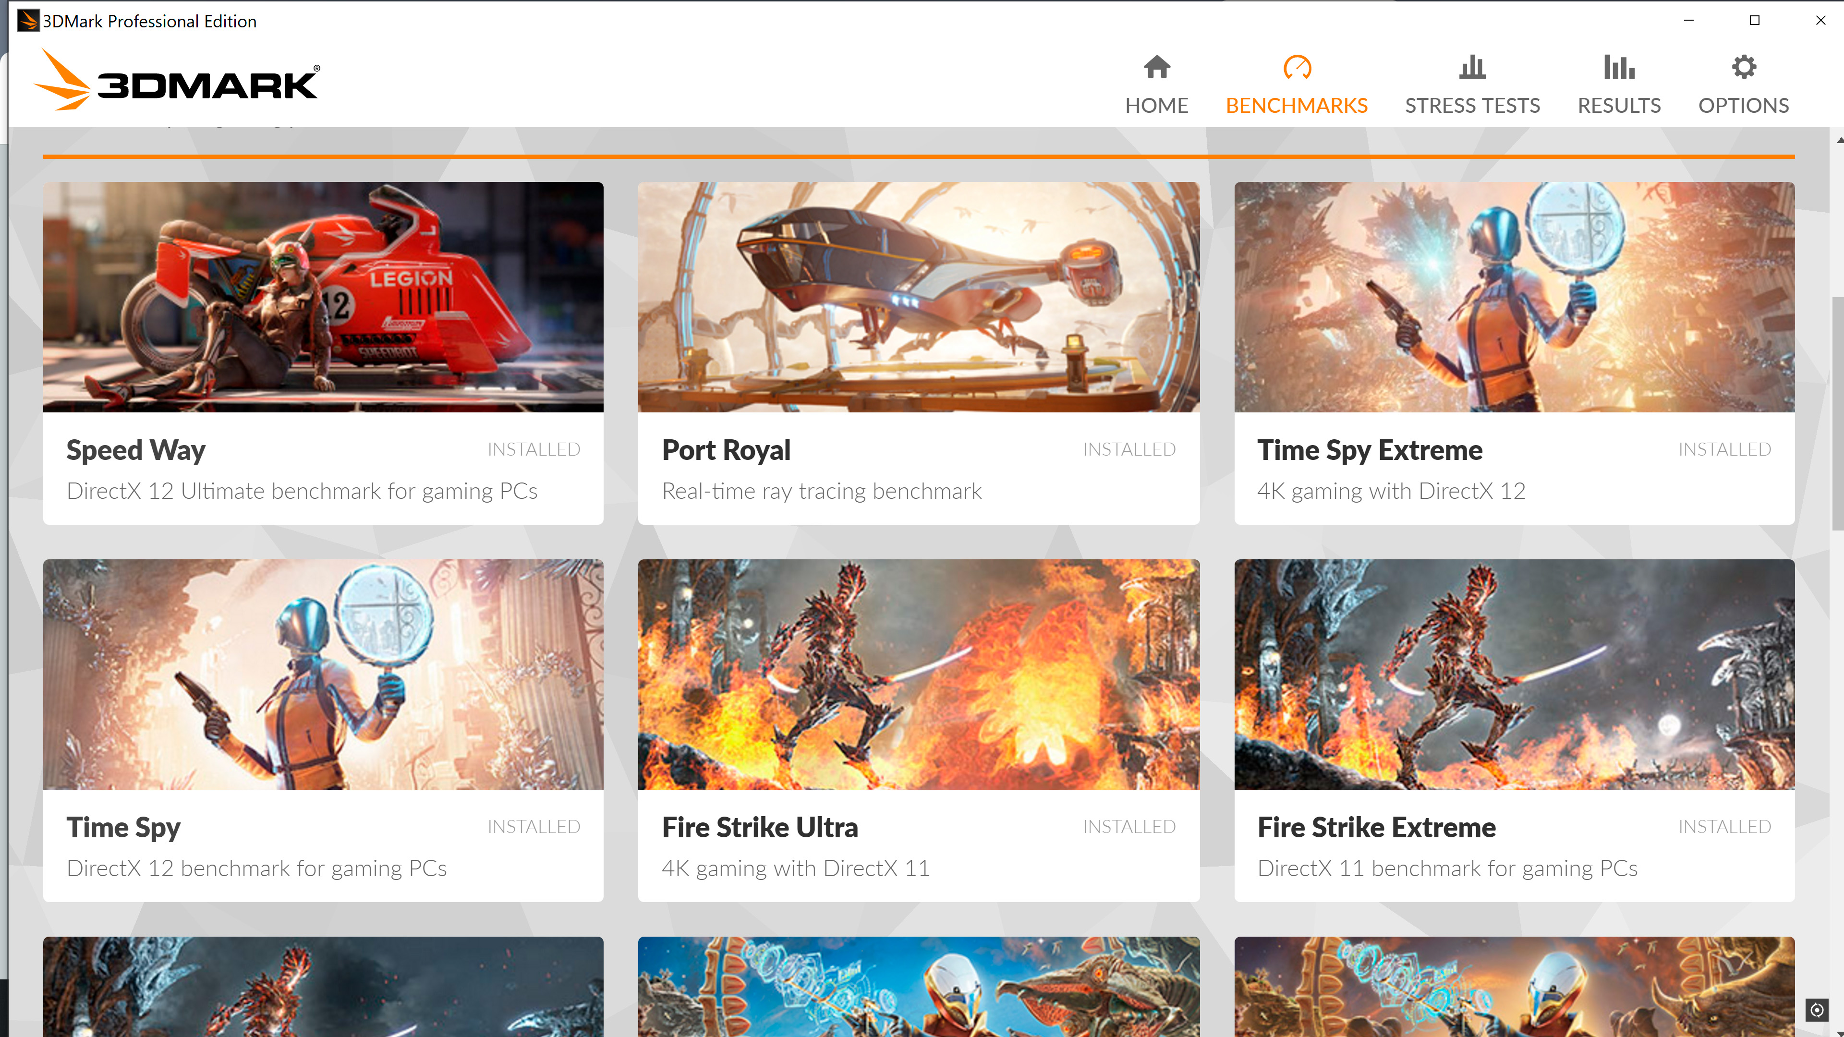The image size is (1844, 1037).
Task: Open the bottom-middle blue sky benchmark thumbnail
Action: click(x=919, y=987)
